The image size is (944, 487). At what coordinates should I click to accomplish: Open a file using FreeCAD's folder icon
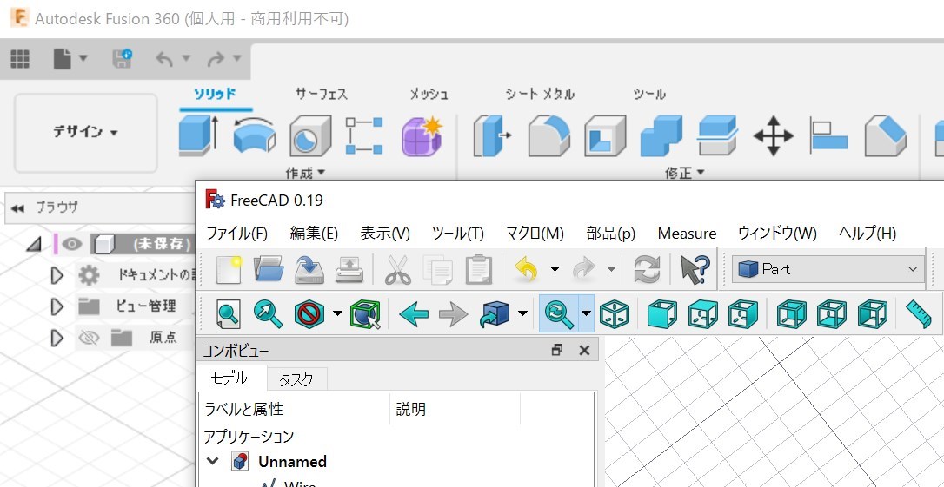click(x=269, y=269)
